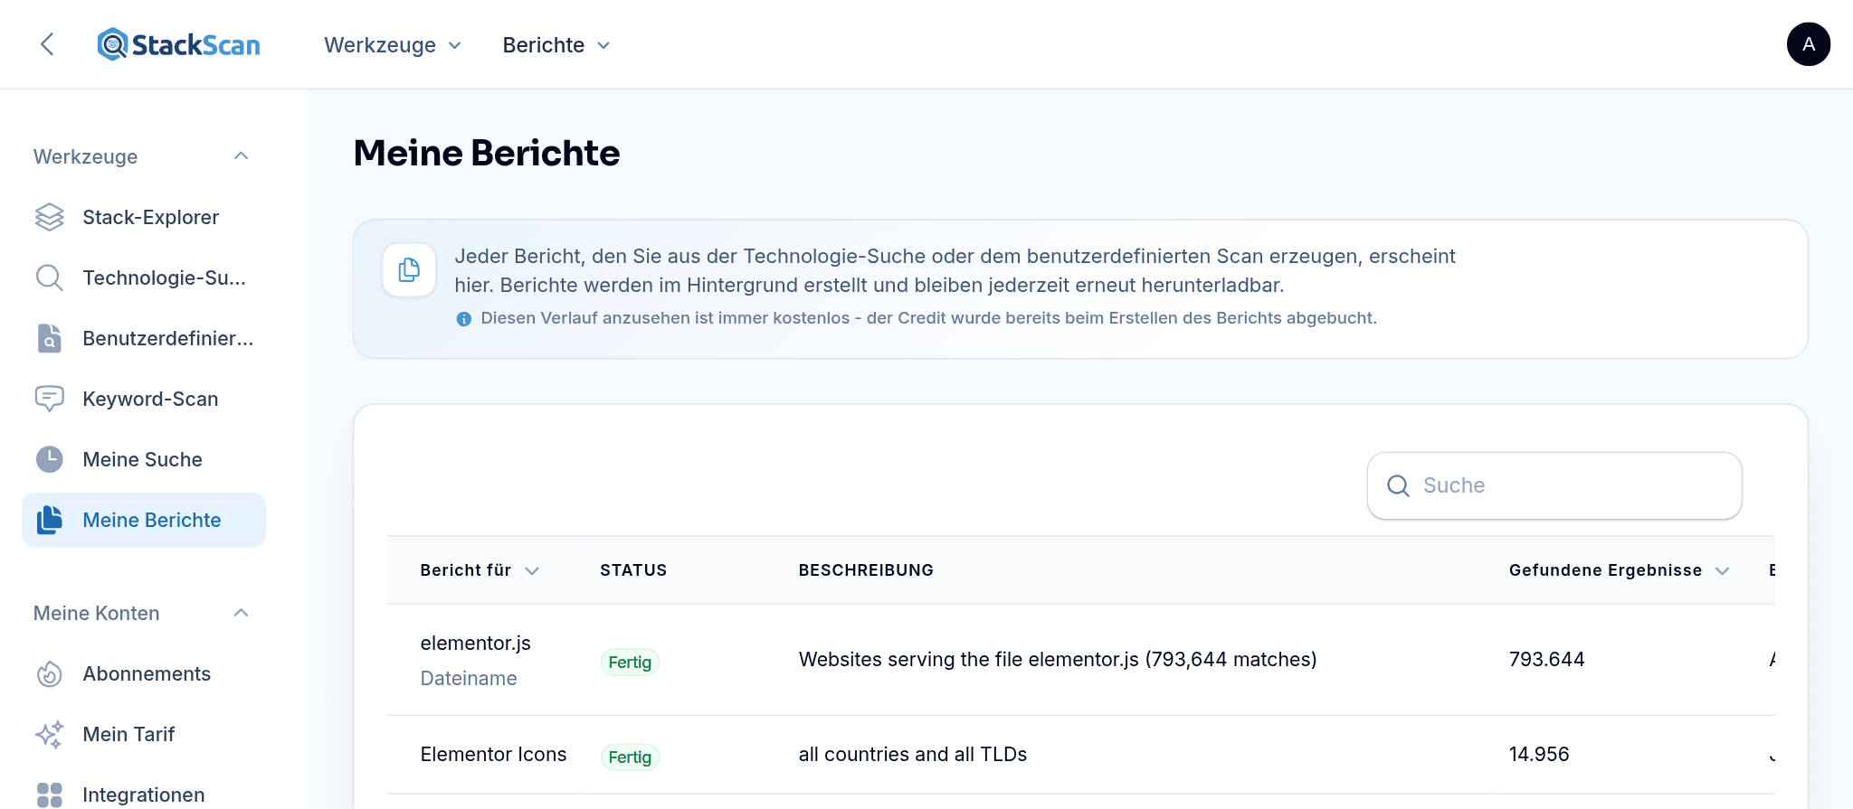Click the Meine Berichte files icon

[x=50, y=520]
